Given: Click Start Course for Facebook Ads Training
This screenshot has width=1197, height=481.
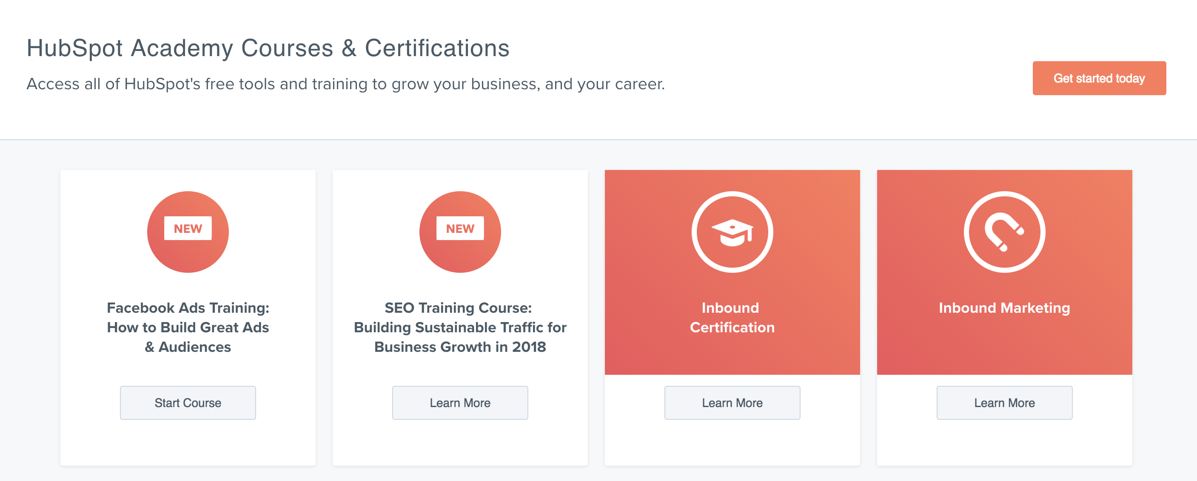Looking at the screenshot, I should click(x=188, y=402).
